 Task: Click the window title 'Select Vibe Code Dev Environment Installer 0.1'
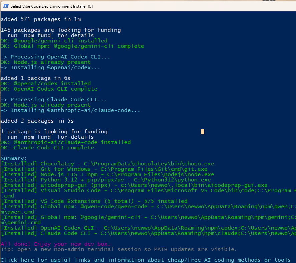click(x=52, y=6)
